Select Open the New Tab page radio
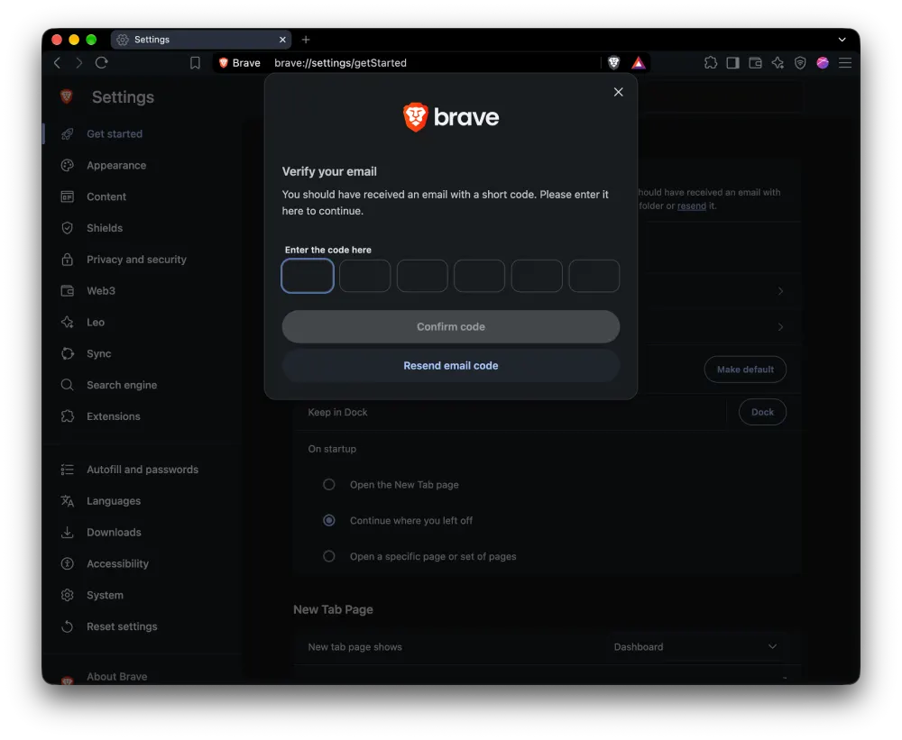The height and width of the screenshot is (740, 902). (329, 485)
